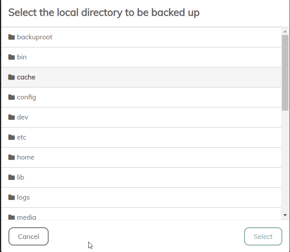Select the home directory label
290x252 pixels.
[x=26, y=157]
